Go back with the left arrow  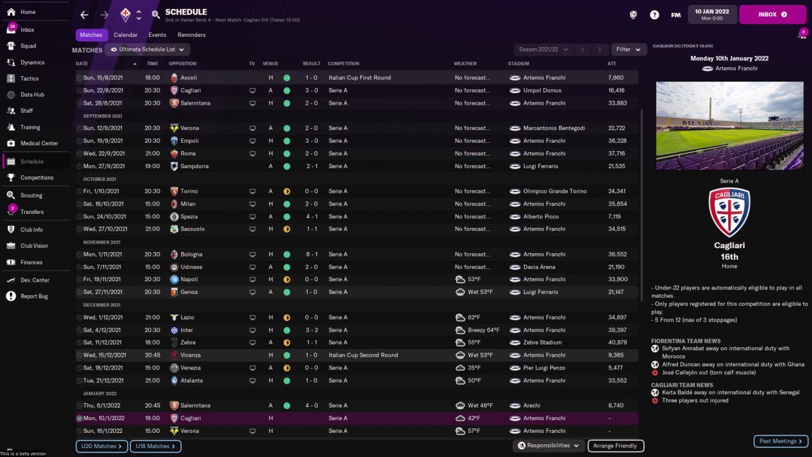(x=84, y=15)
